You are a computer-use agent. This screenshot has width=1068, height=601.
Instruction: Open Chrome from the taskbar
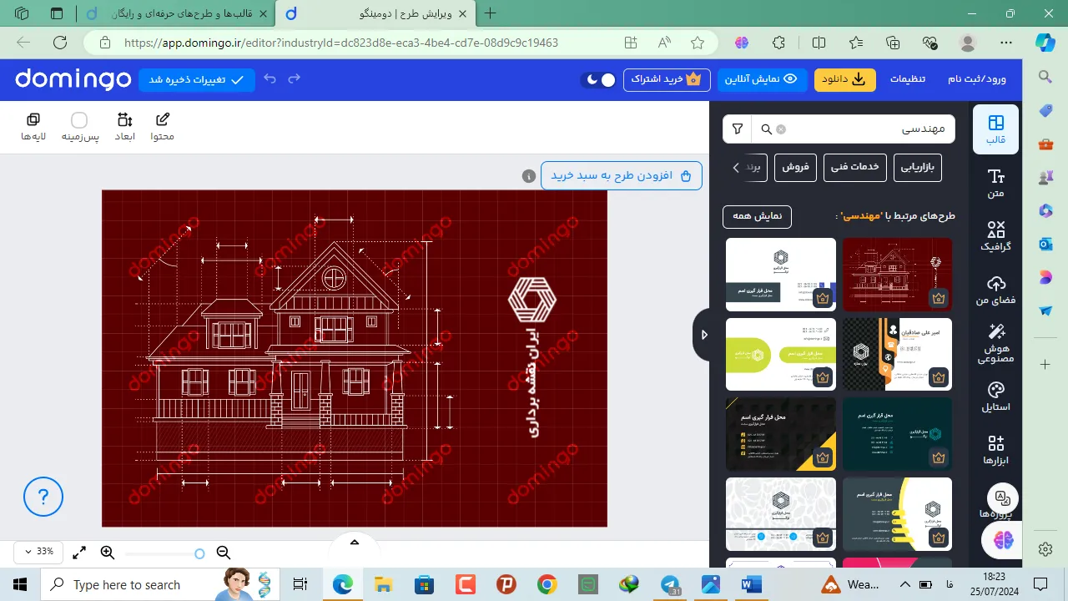point(547,584)
